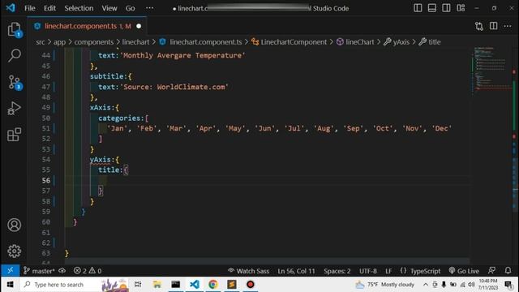
Task: Open the Search view in activity bar
Action: [15, 55]
